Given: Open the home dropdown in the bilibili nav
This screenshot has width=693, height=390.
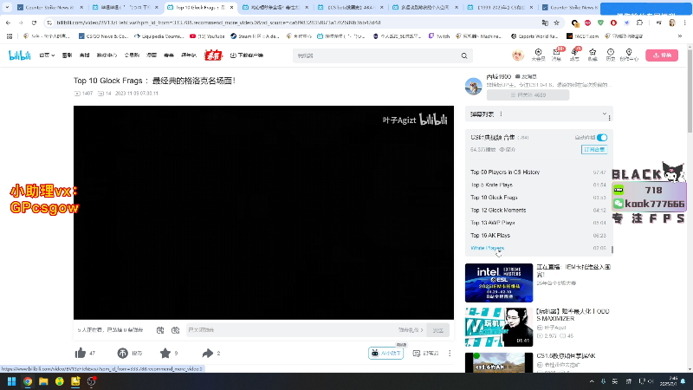Looking at the screenshot, I should point(47,55).
